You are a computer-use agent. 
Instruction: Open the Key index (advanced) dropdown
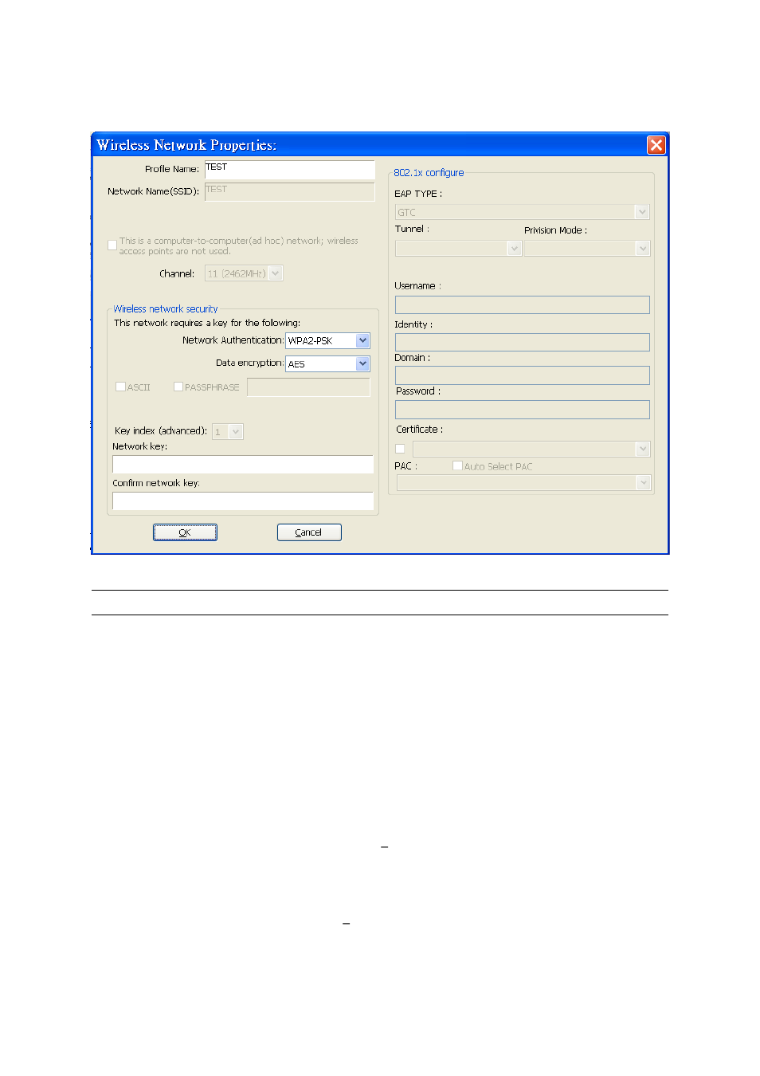[x=228, y=431]
